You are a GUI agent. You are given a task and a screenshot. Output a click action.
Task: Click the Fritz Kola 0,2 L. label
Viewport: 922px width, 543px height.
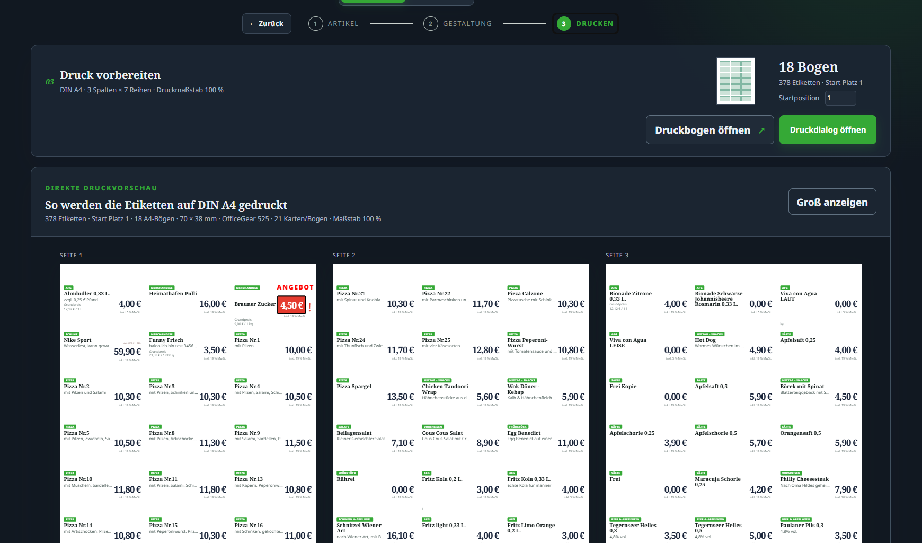click(x=442, y=479)
